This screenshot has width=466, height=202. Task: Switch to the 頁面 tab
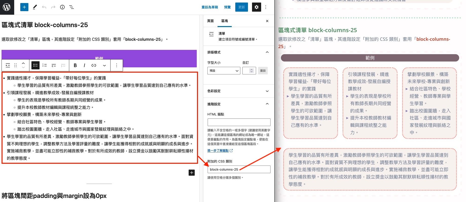click(x=210, y=21)
